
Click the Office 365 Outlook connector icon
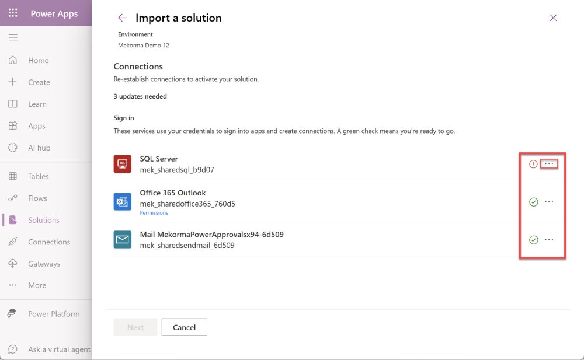coord(123,202)
